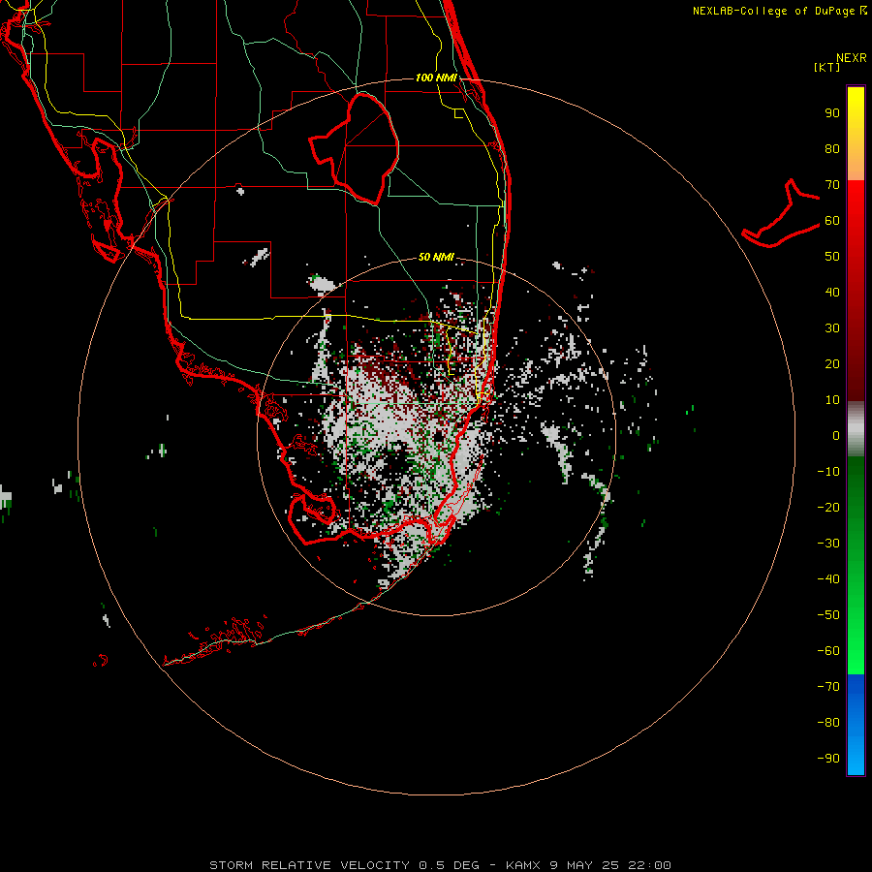Click the 70 value on the velocity scale
Screen dimensions: 872x872
pos(832,185)
